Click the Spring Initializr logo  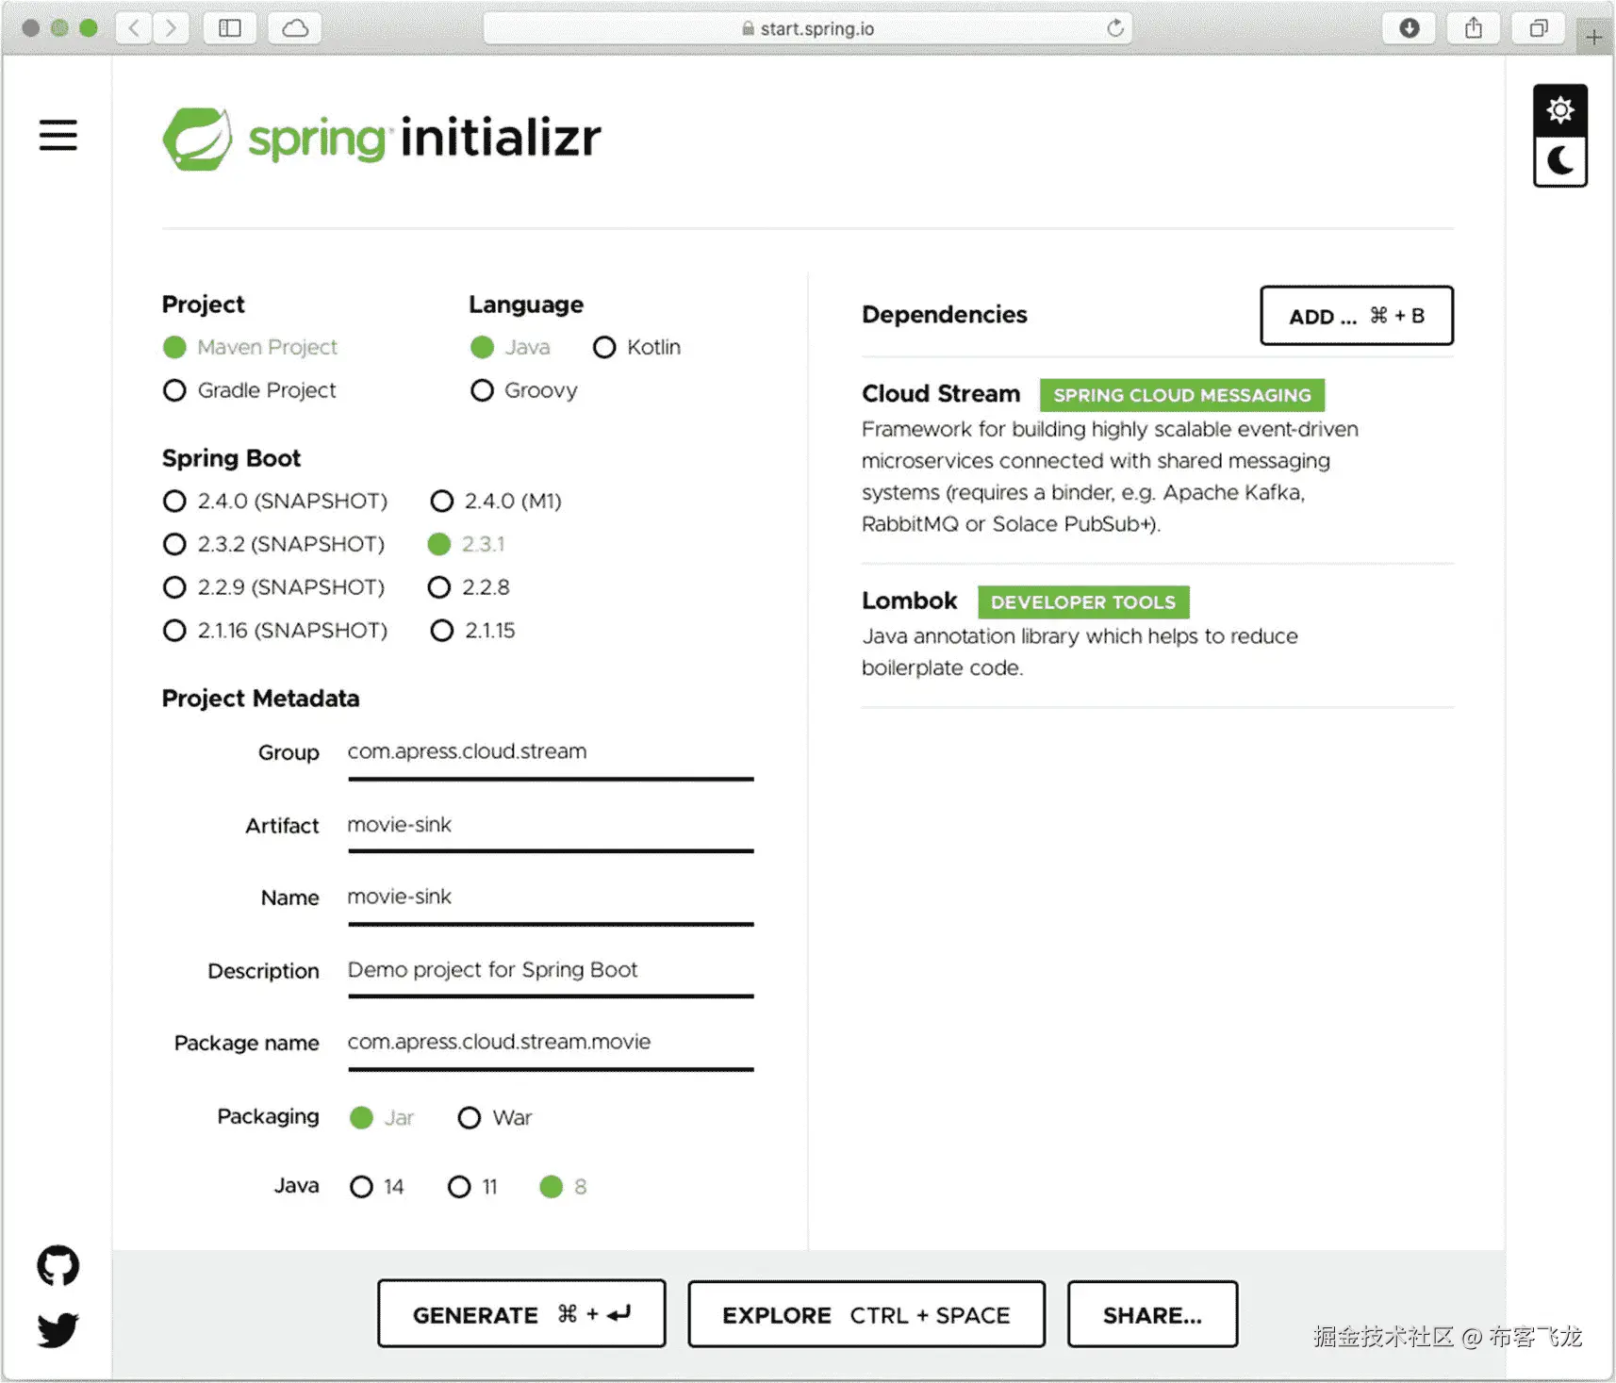pyautogui.click(x=382, y=139)
